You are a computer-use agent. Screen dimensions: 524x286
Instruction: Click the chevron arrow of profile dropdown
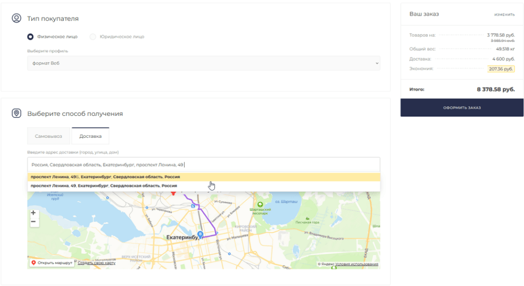(x=377, y=63)
